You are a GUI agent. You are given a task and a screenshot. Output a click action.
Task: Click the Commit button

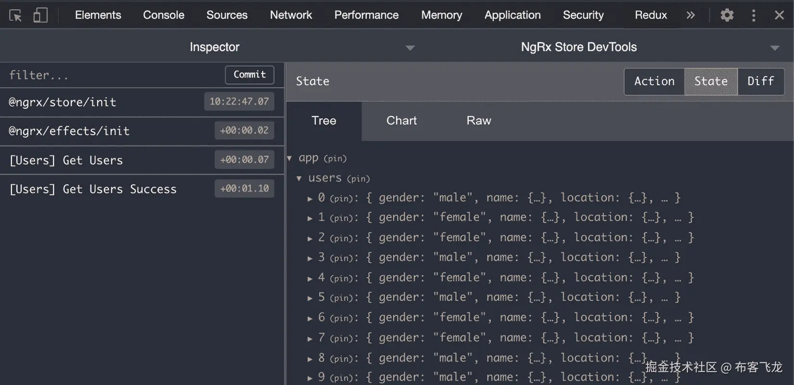[249, 75]
